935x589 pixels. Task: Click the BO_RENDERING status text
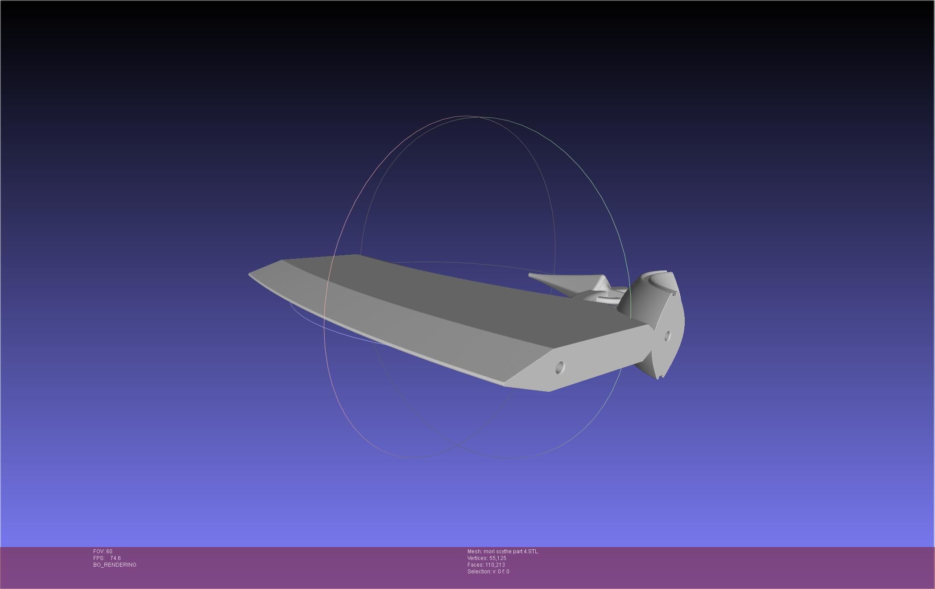tap(115, 565)
